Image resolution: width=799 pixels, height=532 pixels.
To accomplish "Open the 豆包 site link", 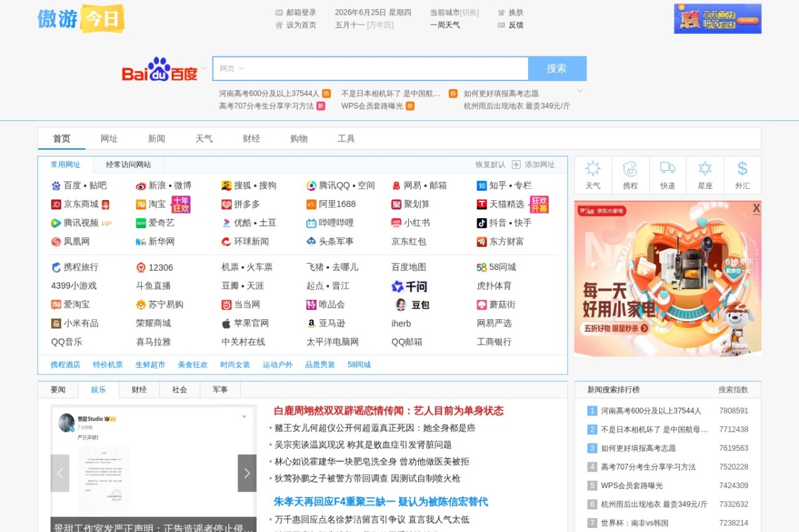I will 413,305.
